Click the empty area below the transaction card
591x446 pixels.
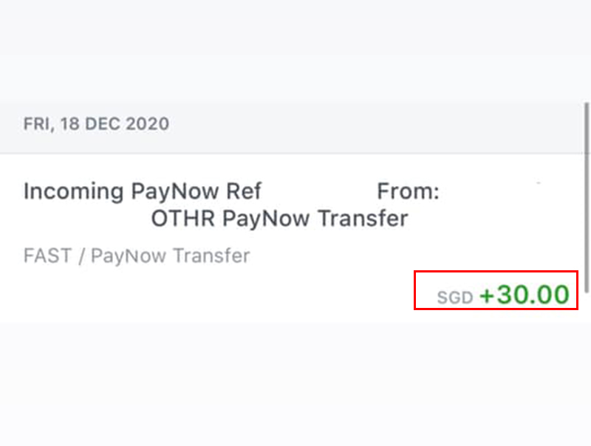point(295,384)
